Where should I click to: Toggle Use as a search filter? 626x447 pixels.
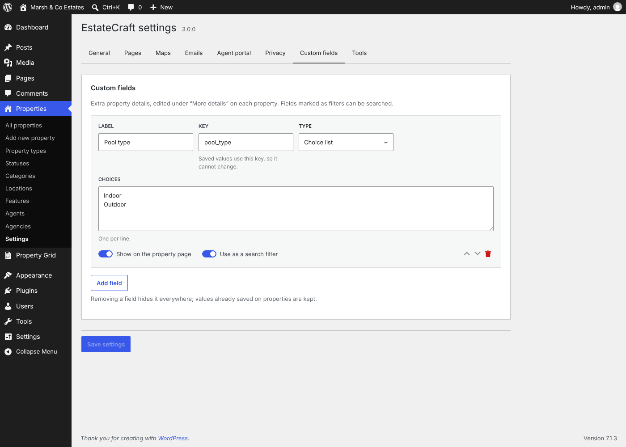(x=209, y=254)
